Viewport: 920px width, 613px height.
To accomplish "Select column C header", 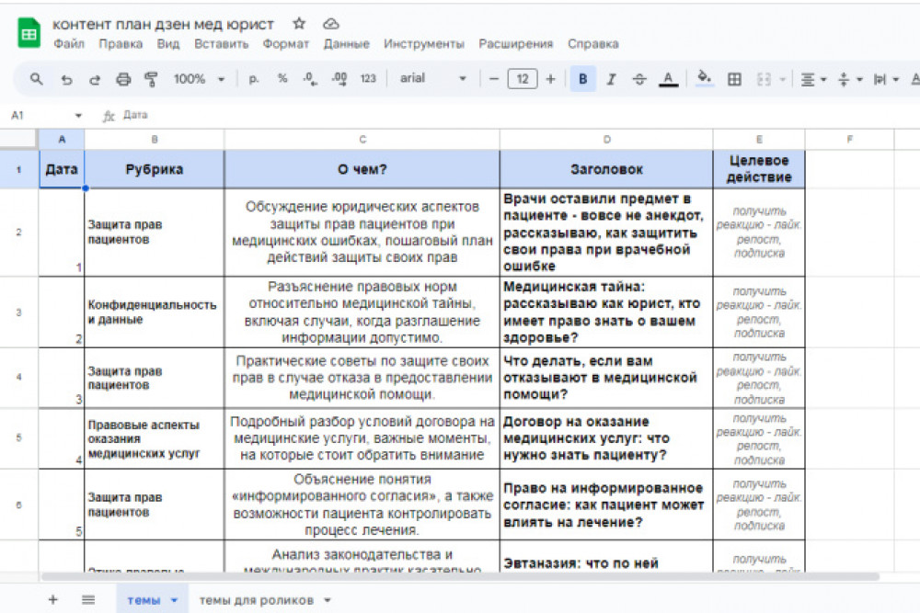I will tap(362, 139).
